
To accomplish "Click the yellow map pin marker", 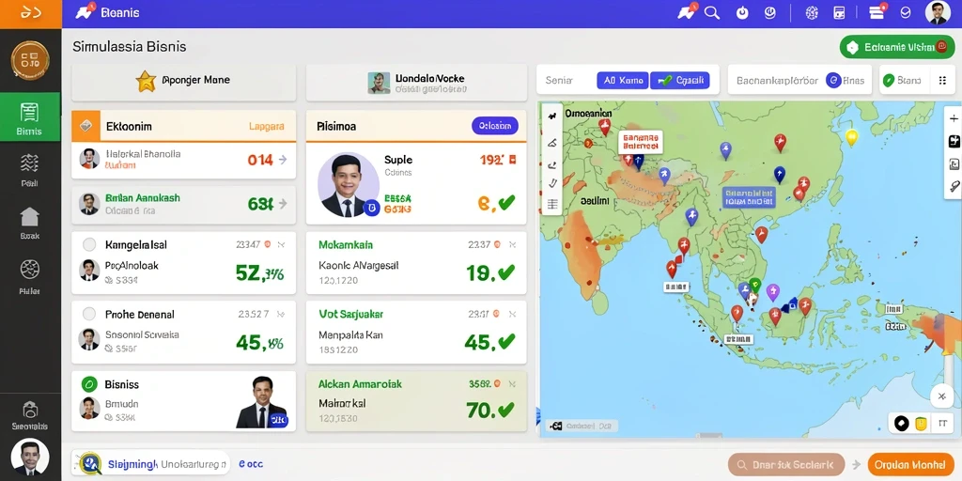I will (851, 136).
